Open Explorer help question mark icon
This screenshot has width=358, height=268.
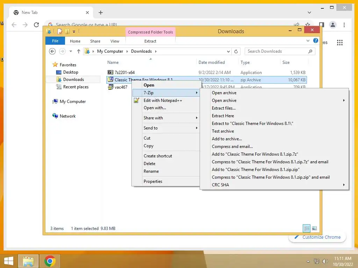[x=316, y=40]
